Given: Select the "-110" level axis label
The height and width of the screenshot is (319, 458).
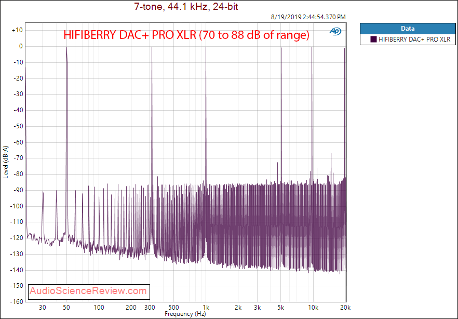Looking at the screenshot, I should pyautogui.click(x=17, y=222).
